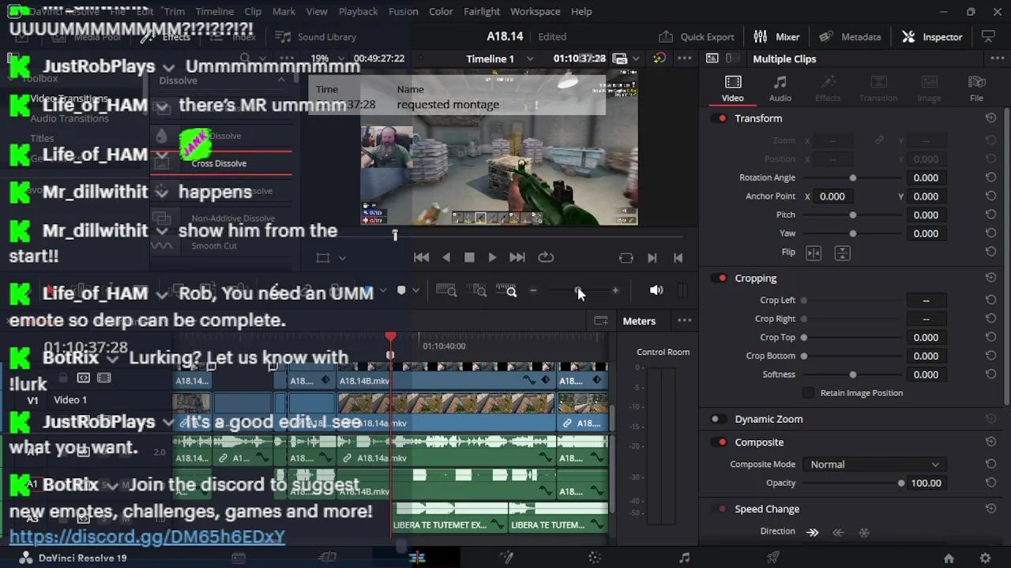This screenshot has width=1011, height=568.
Task: Stop playback in the viewer
Action: [x=469, y=257]
